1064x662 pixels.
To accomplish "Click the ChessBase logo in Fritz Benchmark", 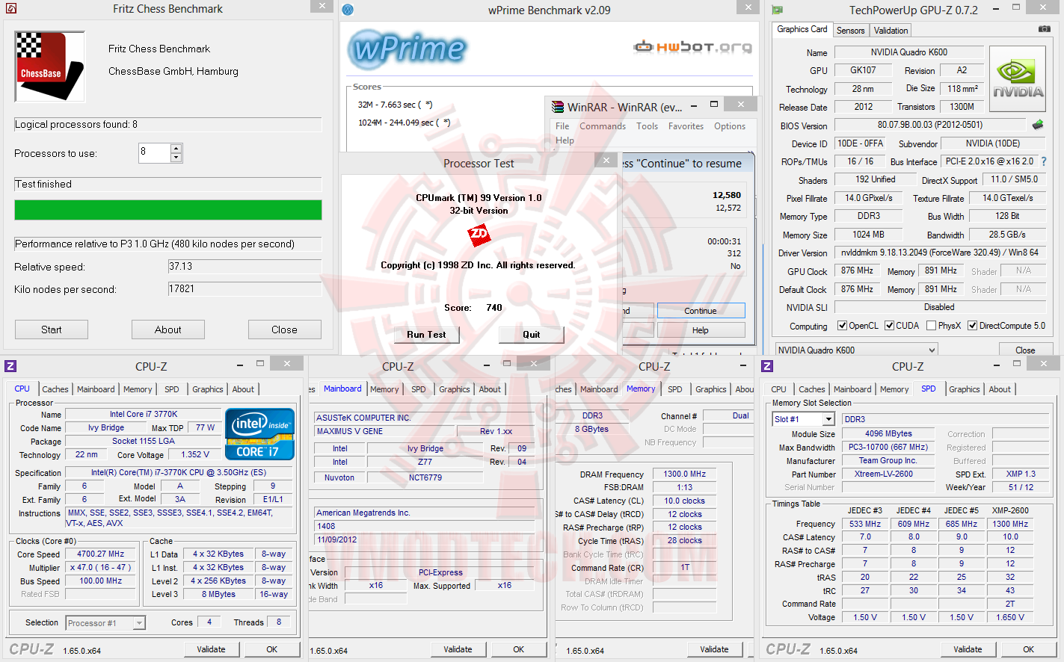I will [50, 66].
